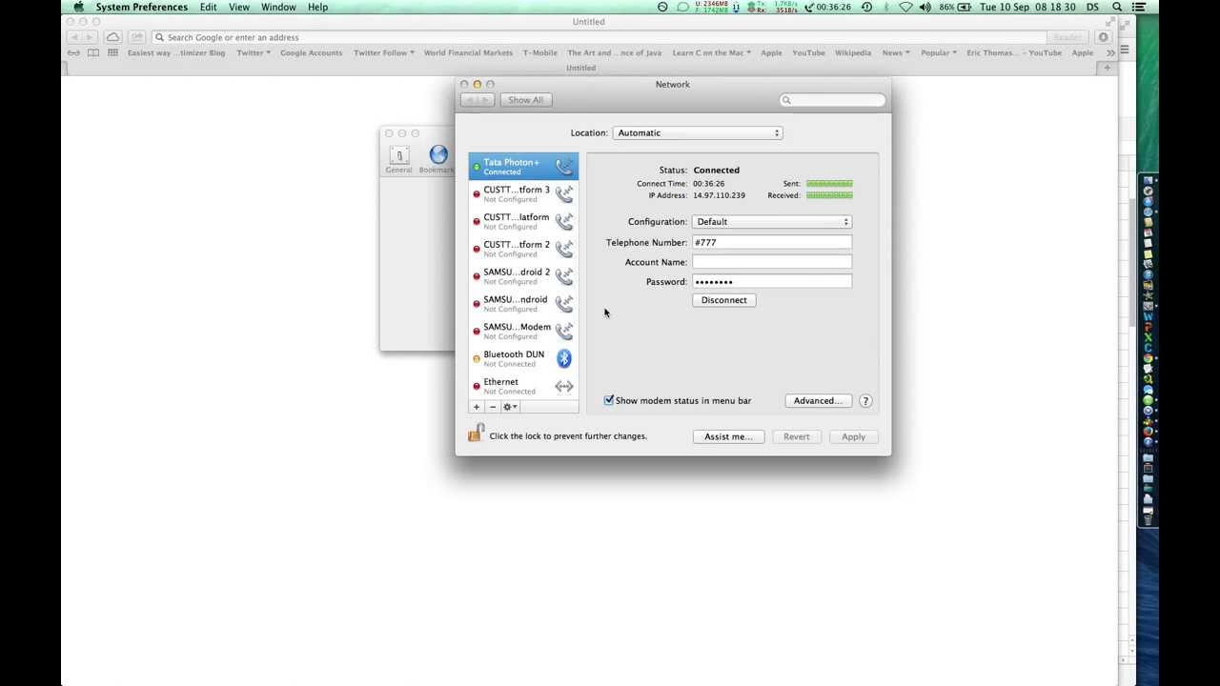1220x686 pixels.
Task: Open the Safari Reading List glasses icon
Action: (x=74, y=52)
